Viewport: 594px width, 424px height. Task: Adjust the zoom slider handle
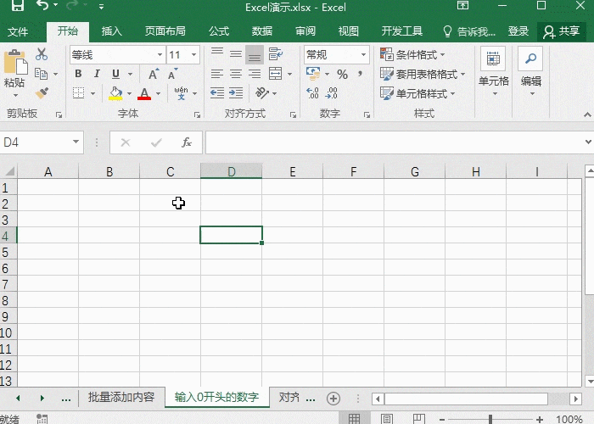(490, 419)
